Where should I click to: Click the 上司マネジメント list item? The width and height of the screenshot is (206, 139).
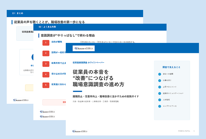click(170, 87)
